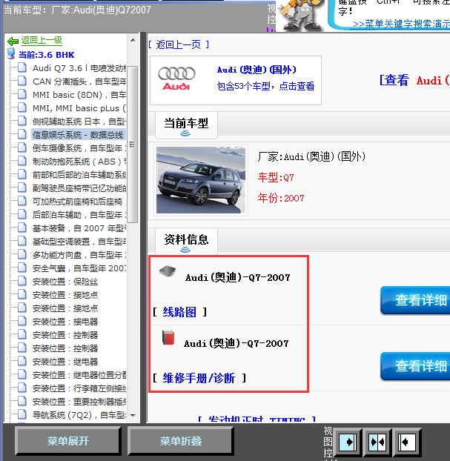The width and height of the screenshot is (450, 461).
Task: Open tree item 倒车摄像系统
Action: point(79,148)
